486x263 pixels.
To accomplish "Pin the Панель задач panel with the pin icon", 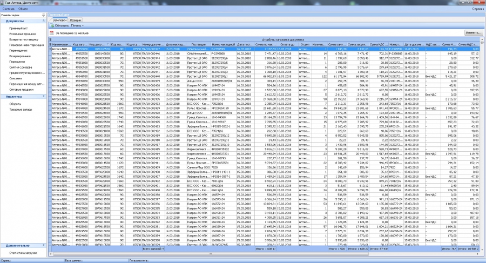I will 43,15.
